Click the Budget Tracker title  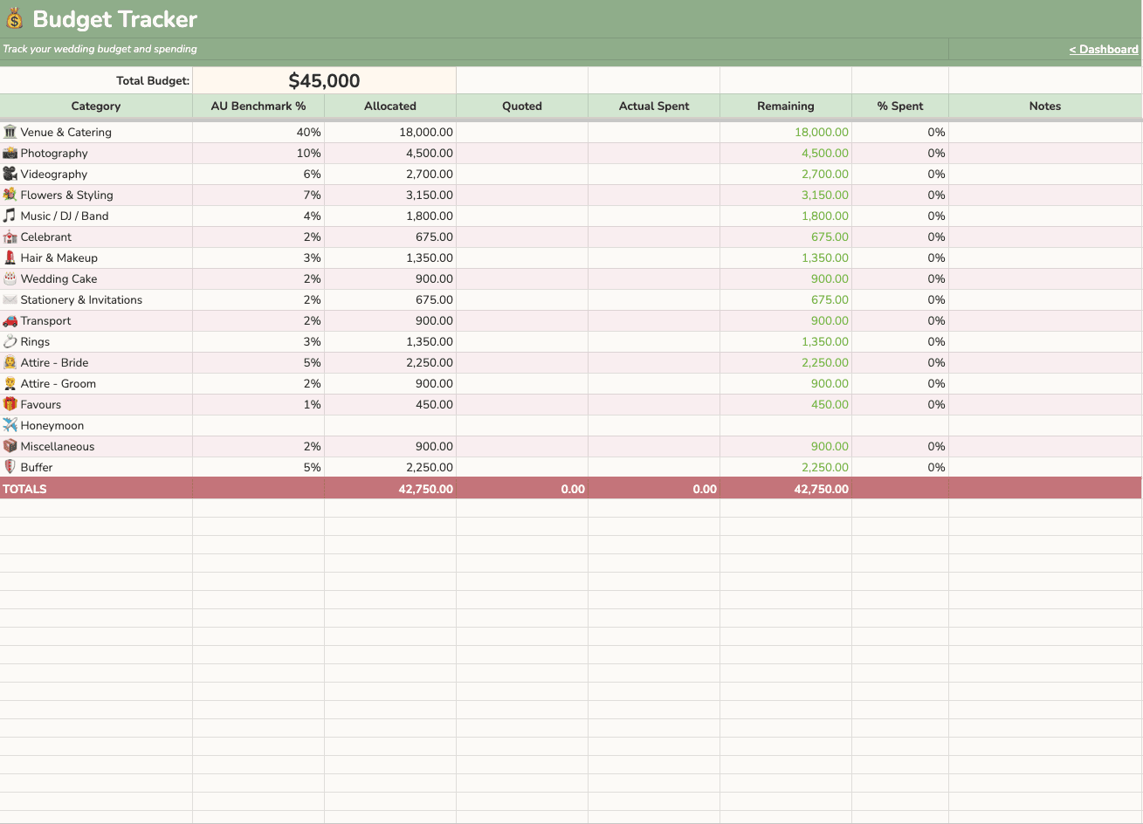[114, 18]
